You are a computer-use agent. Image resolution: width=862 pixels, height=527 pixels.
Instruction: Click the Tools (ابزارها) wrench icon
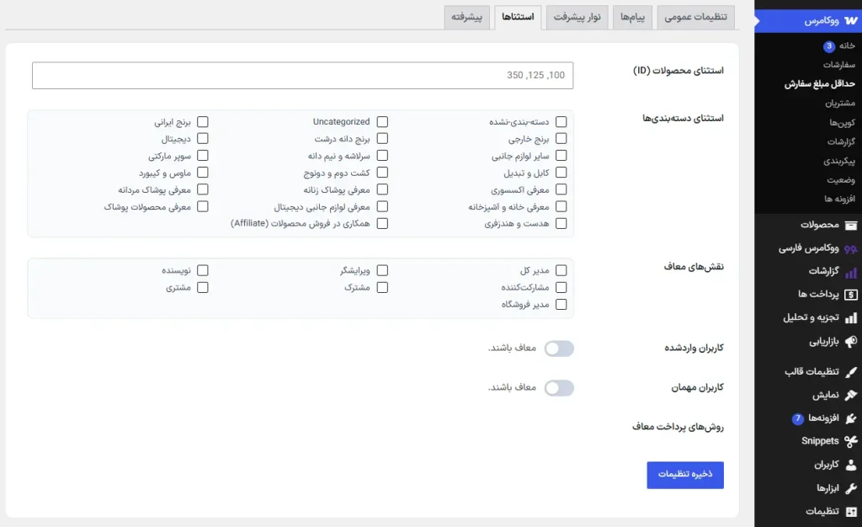(x=850, y=488)
